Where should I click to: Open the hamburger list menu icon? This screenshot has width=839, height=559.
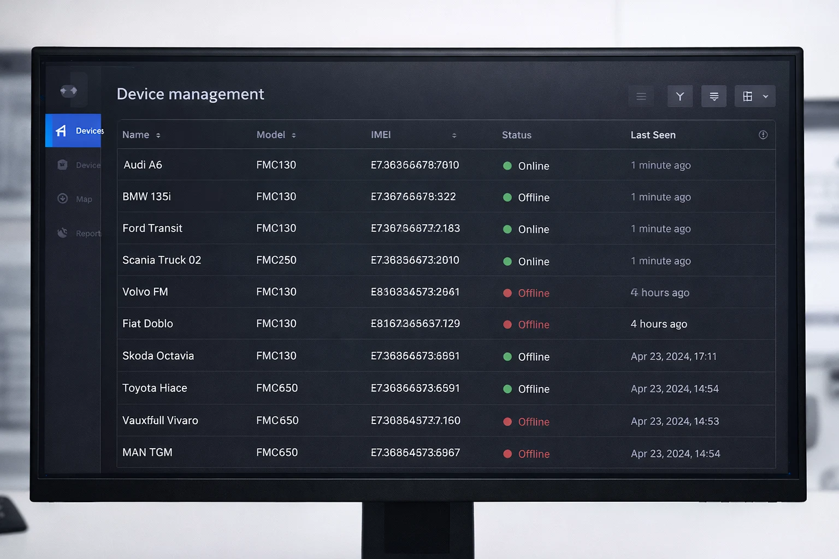641,97
